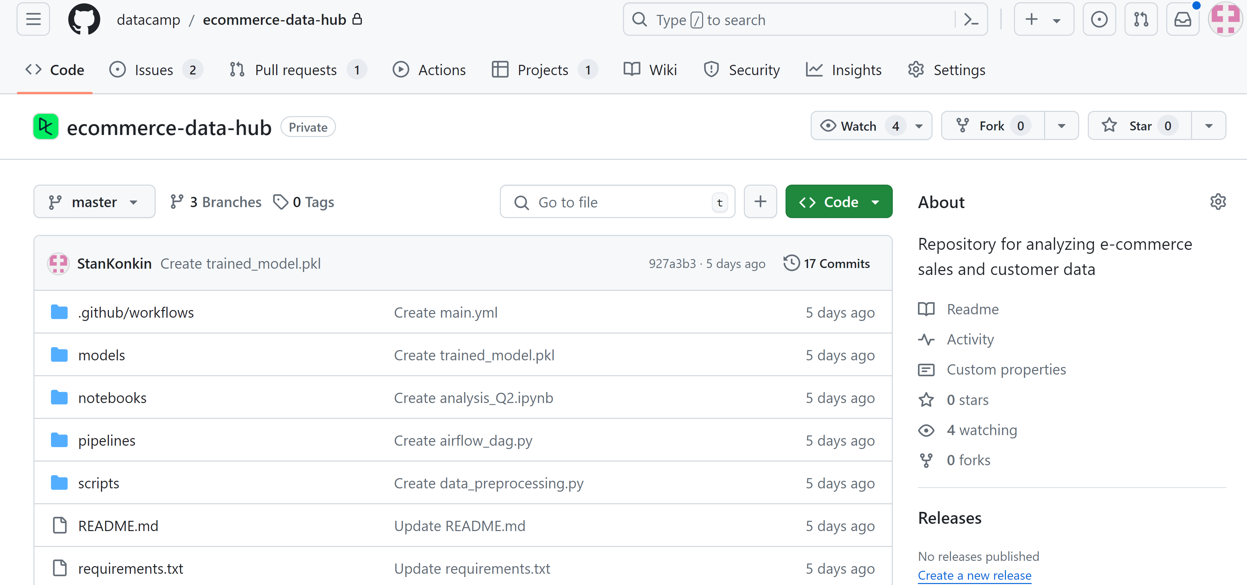View 0 Tags link
This screenshot has width=1247, height=585.
click(304, 202)
